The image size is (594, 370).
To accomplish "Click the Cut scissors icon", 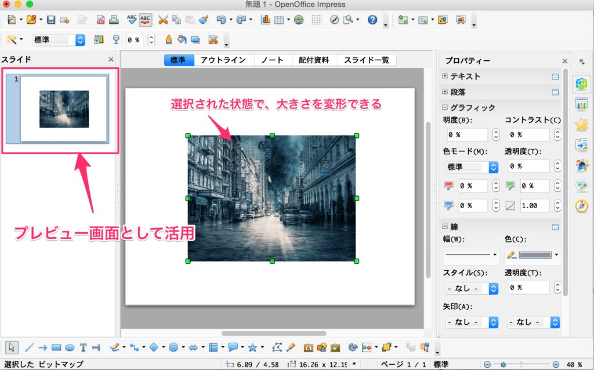I will [163, 20].
